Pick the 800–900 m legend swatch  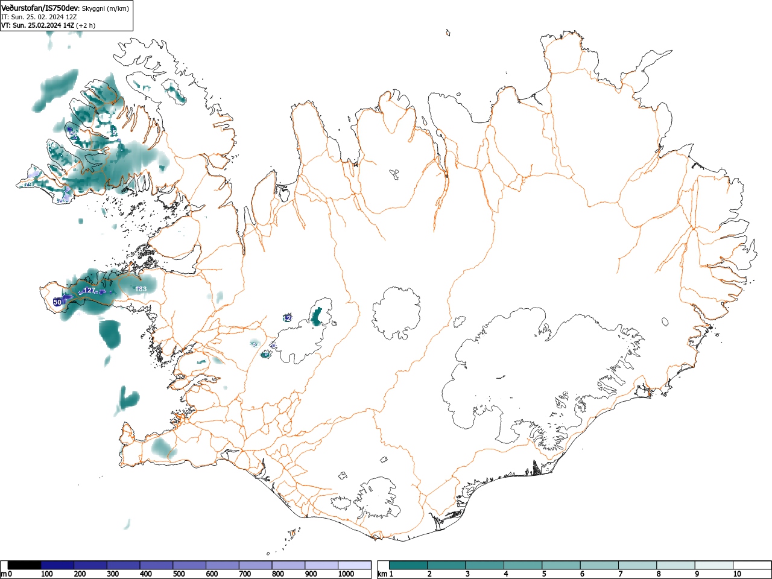[x=288, y=565]
